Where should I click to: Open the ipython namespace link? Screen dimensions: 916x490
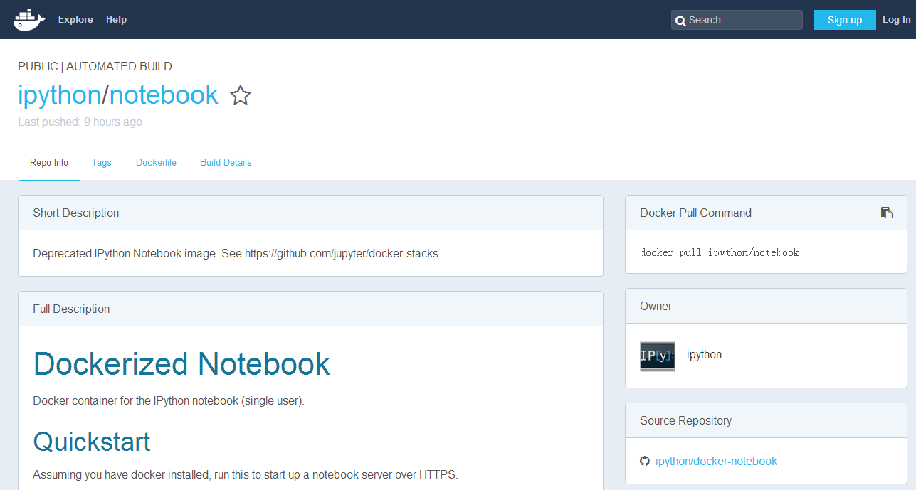click(60, 95)
